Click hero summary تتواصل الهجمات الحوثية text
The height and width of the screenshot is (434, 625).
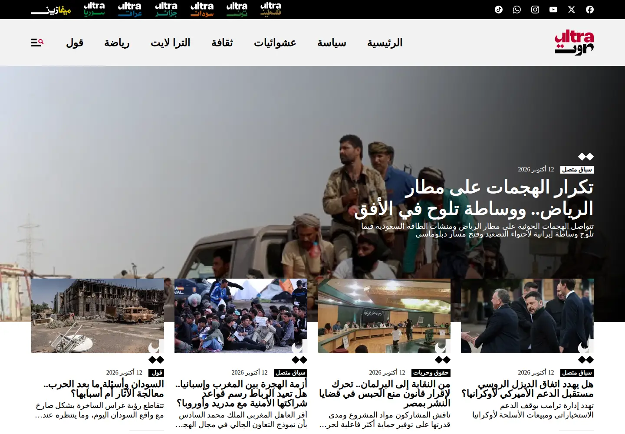[477, 230]
